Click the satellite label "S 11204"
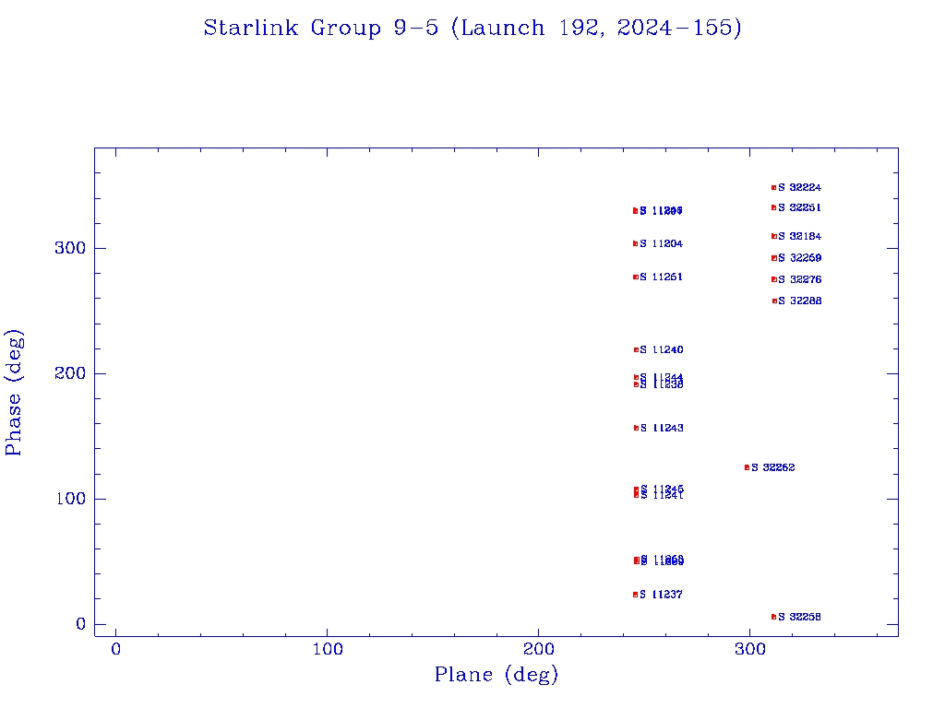This screenshot has height=708, width=945. click(661, 243)
